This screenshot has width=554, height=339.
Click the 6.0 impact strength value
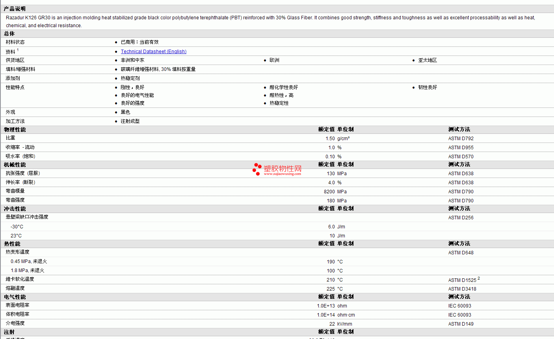(331, 227)
